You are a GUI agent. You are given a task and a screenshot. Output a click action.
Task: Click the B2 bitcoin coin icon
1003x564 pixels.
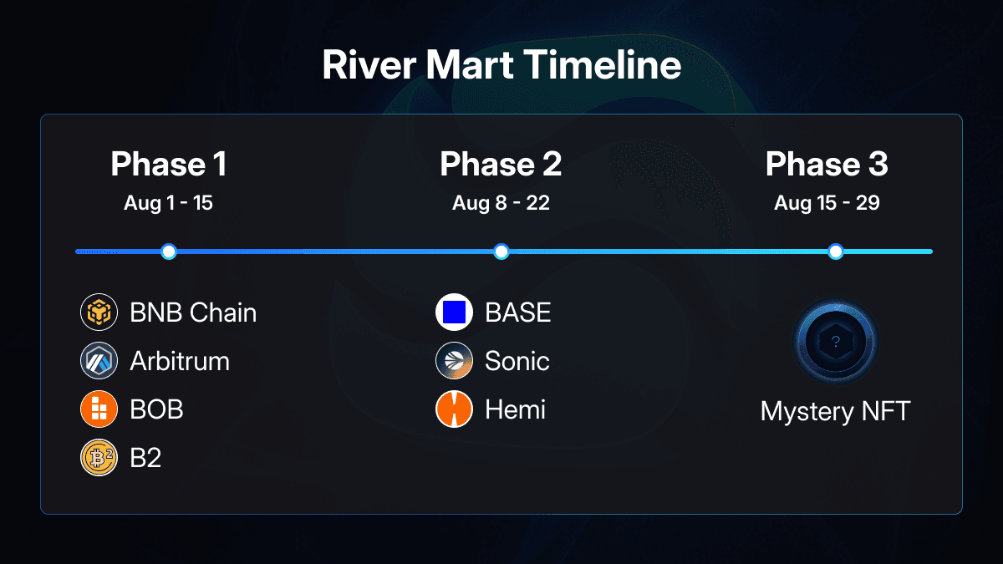pyautogui.click(x=99, y=458)
